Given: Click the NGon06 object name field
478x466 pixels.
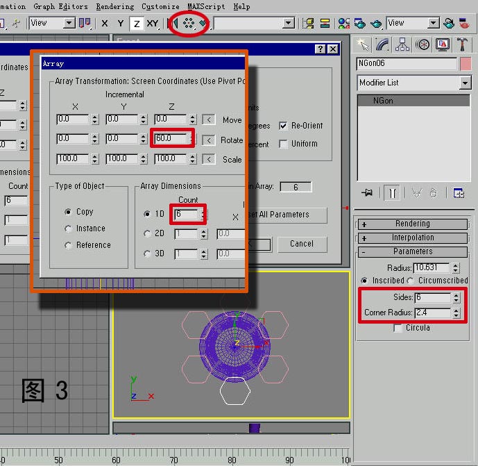Looking at the screenshot, I should point(407,63).
